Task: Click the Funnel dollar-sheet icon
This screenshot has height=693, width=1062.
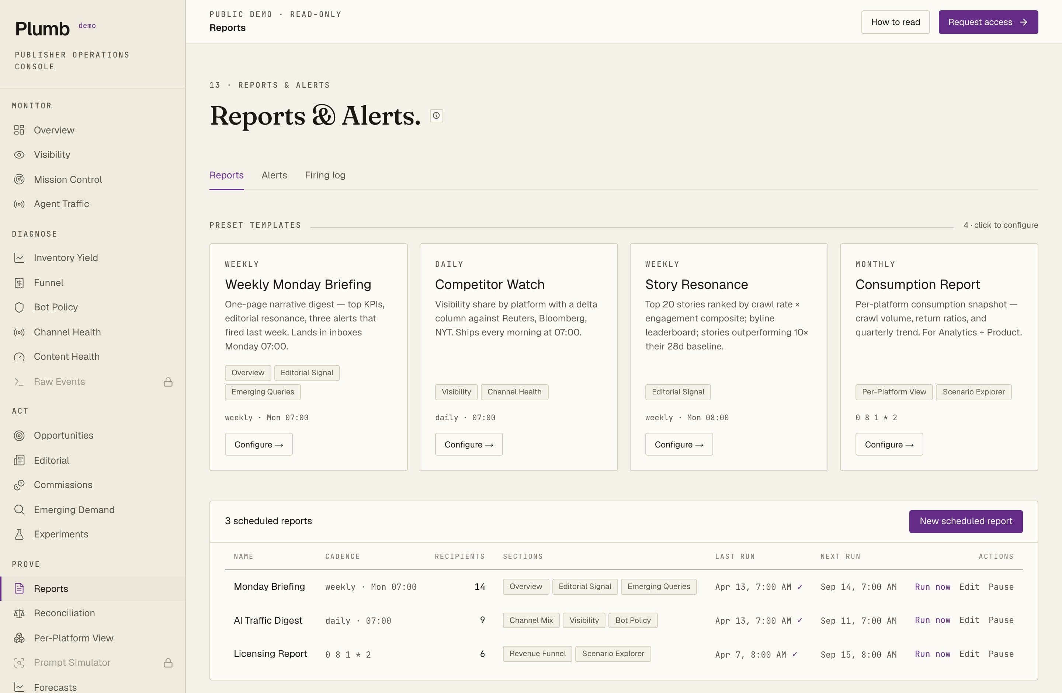Action: (x=19, y=283)
